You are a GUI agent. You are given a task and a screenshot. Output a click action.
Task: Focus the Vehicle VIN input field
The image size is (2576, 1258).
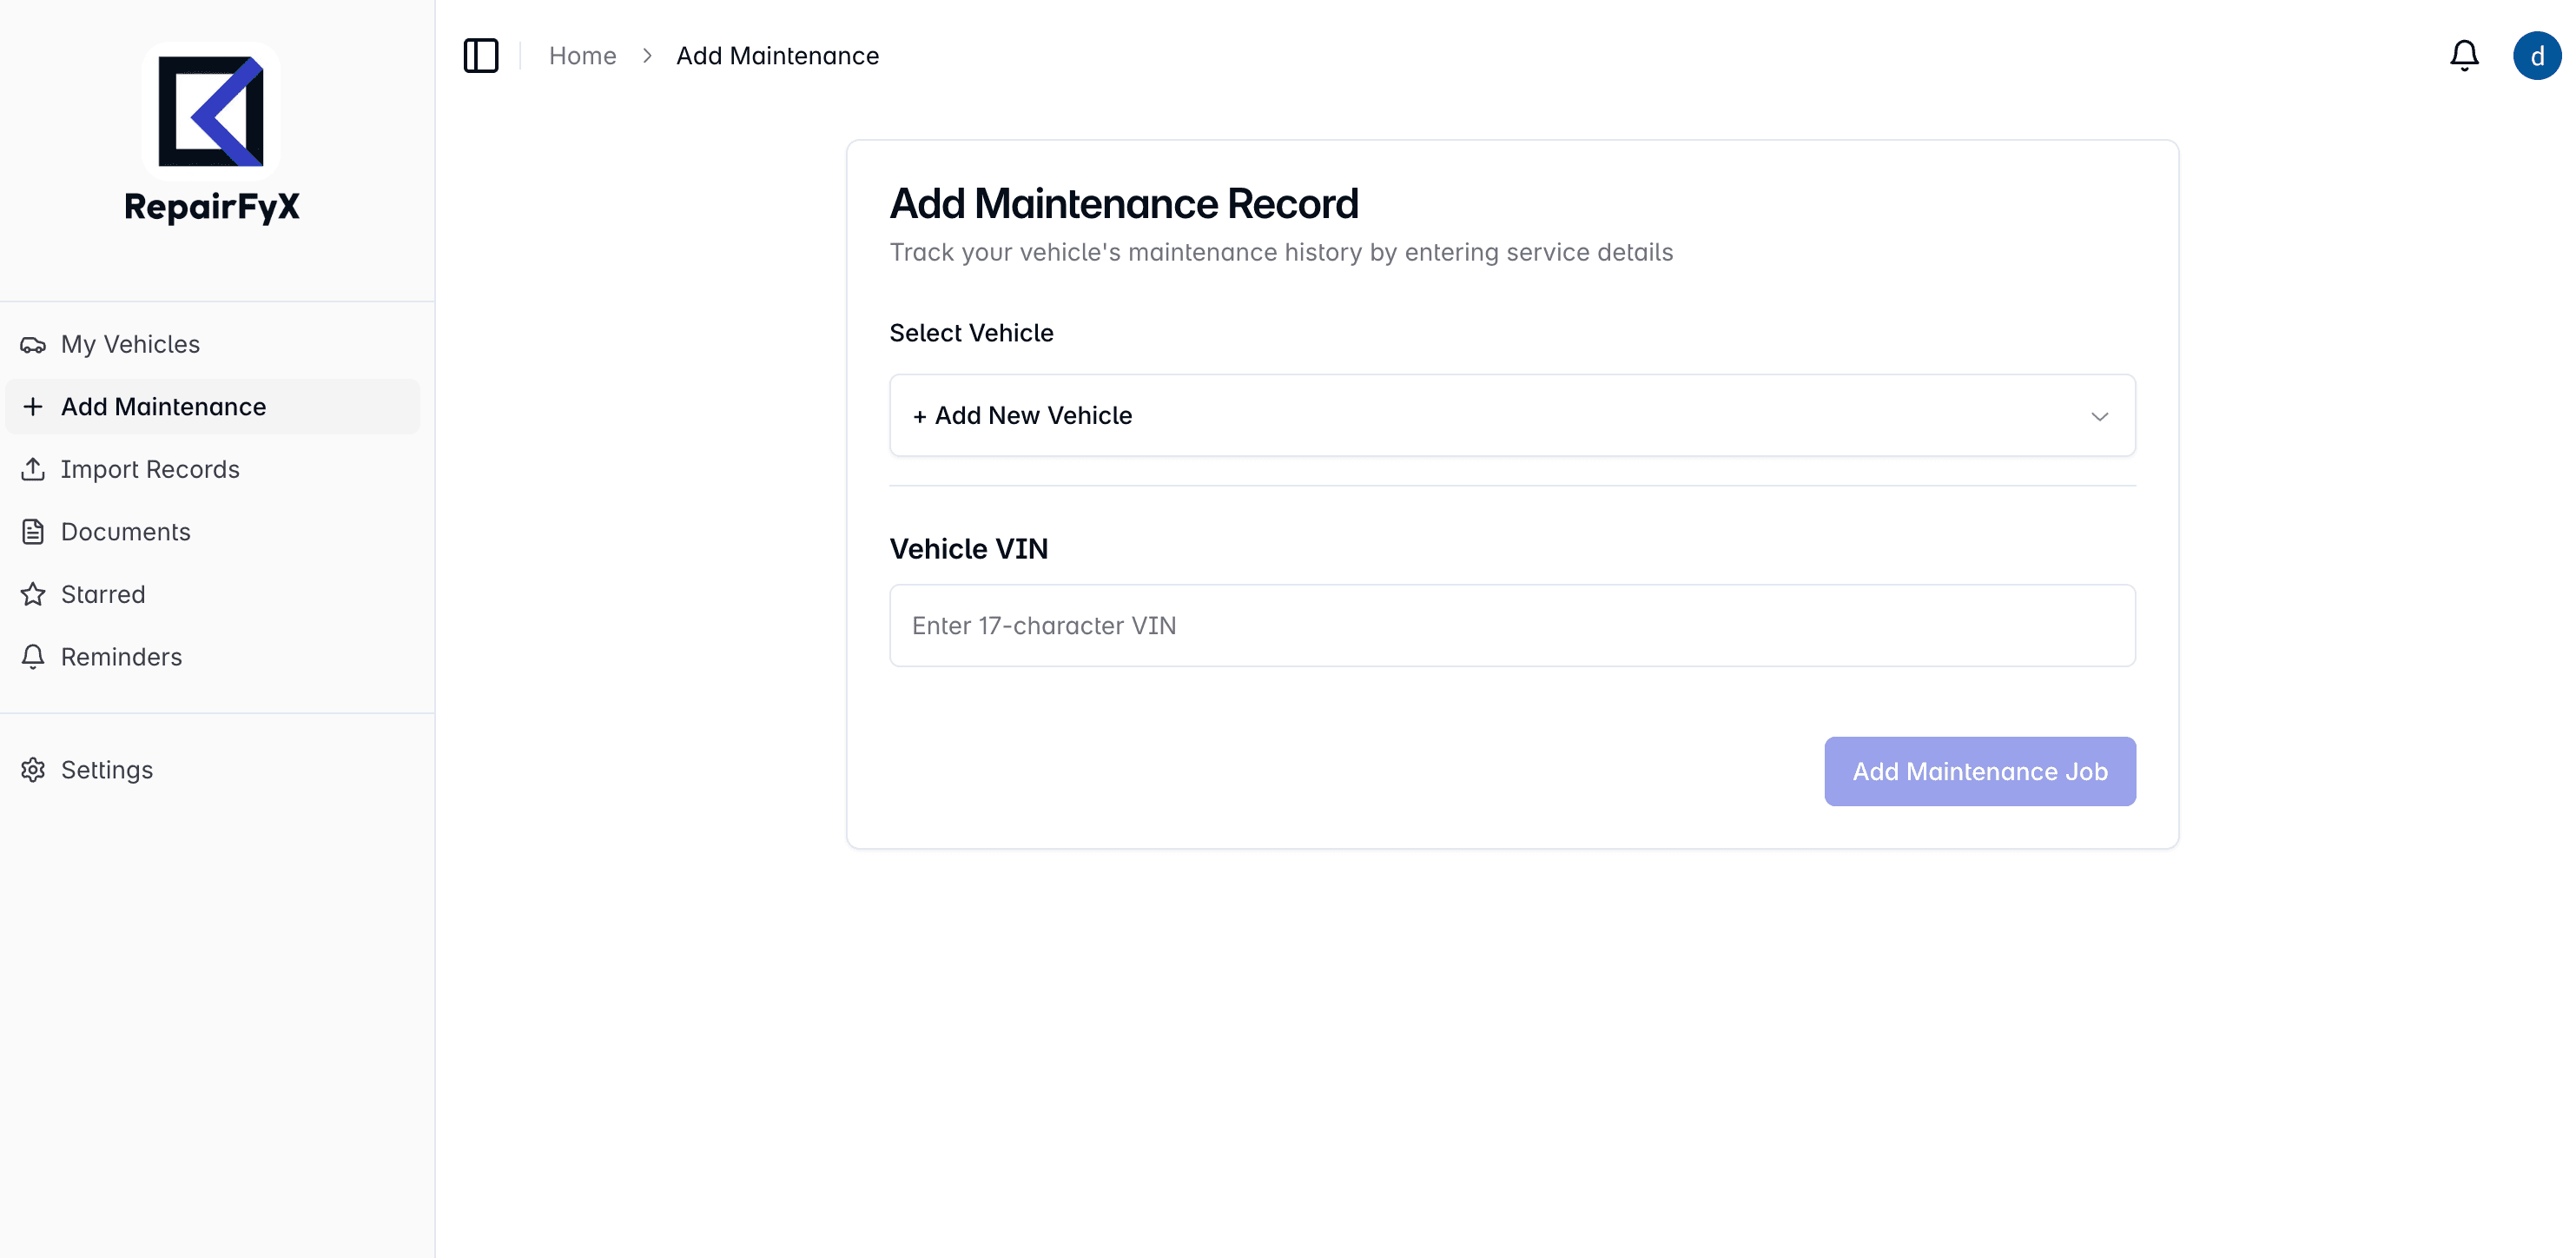click(1512, 626)
